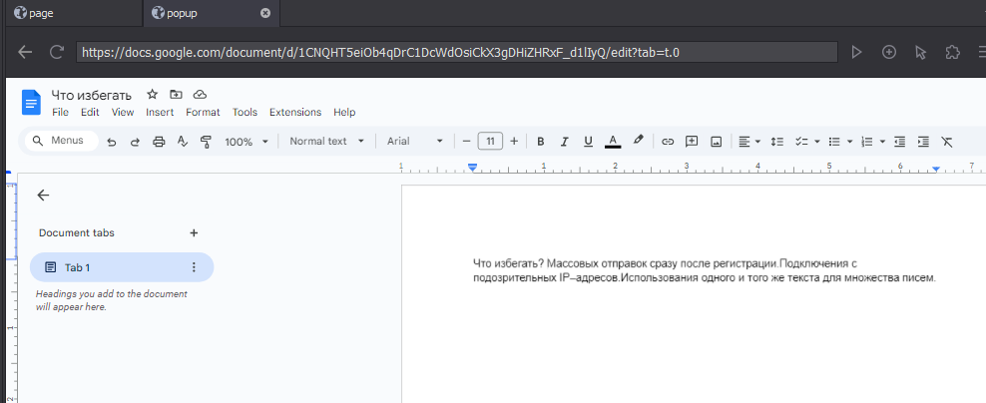Screen dimensions: 986x403
Task: Click the cloud document status icon
Action: tap(200, 95)
